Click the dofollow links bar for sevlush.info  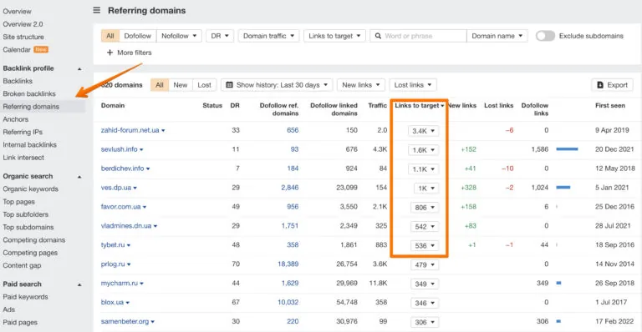tap(567, 149)
